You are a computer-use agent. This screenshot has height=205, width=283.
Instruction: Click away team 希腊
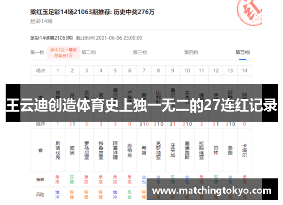pos(144,151)
